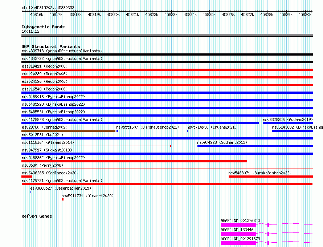Image resolution: width=323 pixels, height=247 pixels.
Task: Click the small red nsv5911731 square
Action: click(x=63, y=199)
